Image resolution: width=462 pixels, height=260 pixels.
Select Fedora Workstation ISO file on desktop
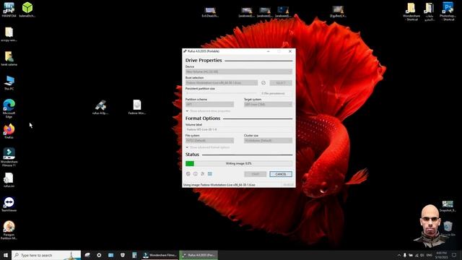[137, 108]
